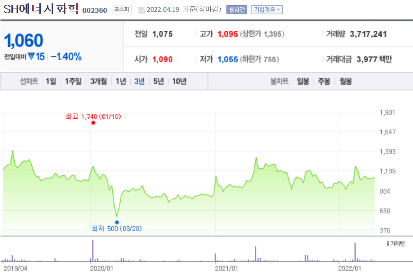Click the 실시간 button
Image resolution: width=413 pixels, height=277 pixels.
tap(236, 10)
